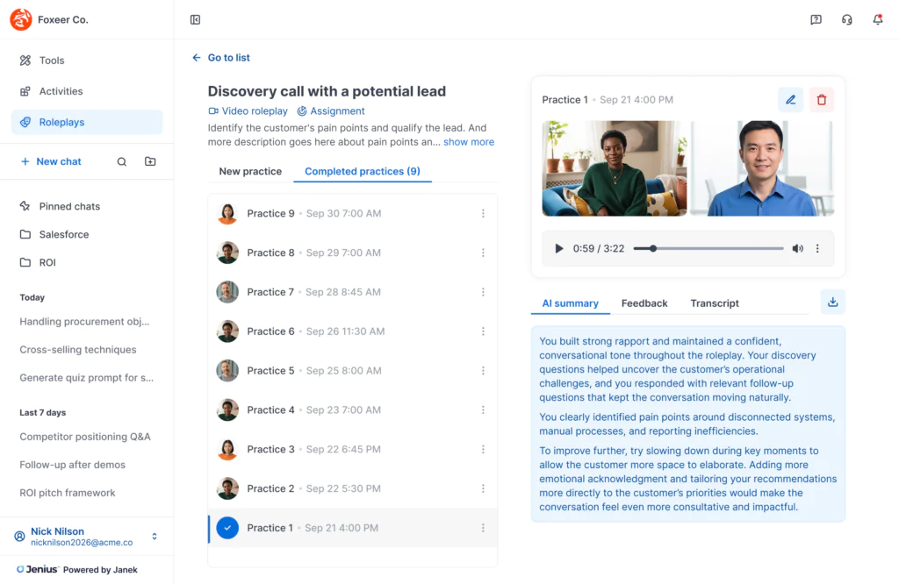
Task: Click the search chats magnifier icon
Action: coord(121,161)
